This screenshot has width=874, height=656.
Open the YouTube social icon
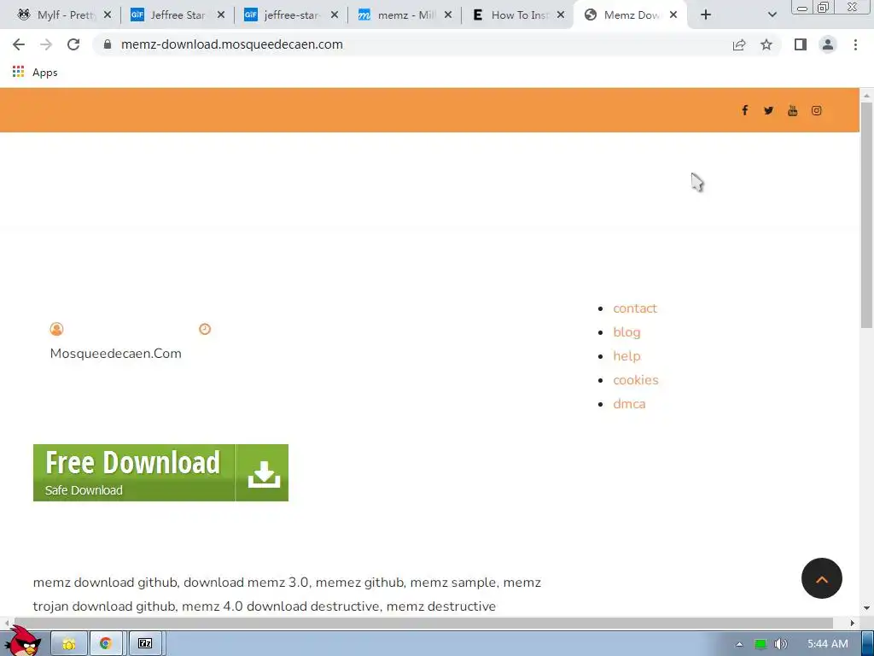pyautogui.click(x=793, y=110)
